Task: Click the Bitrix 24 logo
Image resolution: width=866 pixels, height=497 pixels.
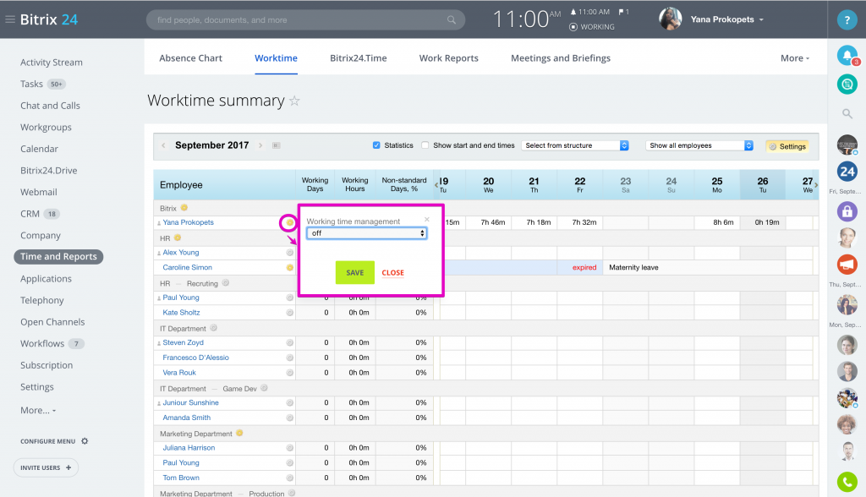Action: 49,19
